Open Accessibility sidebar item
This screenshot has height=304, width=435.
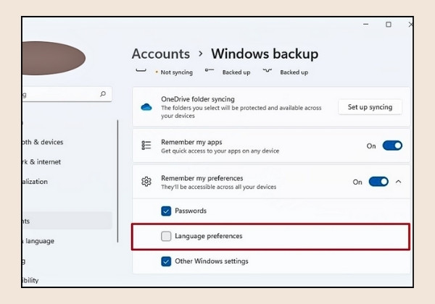(x=30, y=280)
